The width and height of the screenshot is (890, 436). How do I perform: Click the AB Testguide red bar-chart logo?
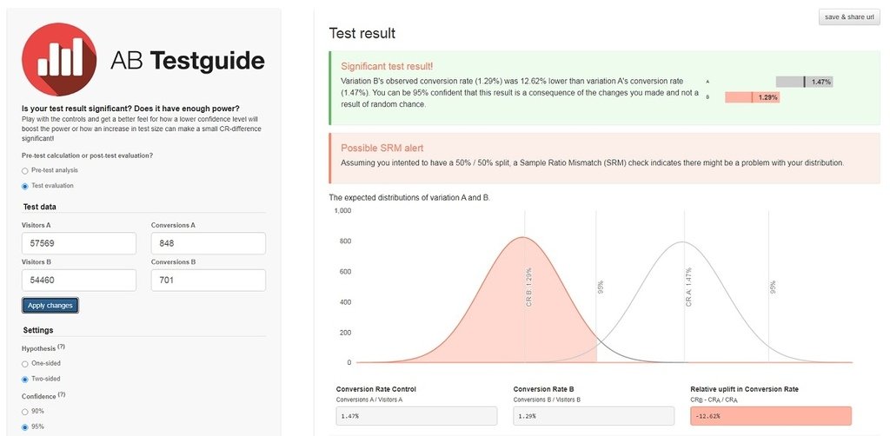click(x=59, y=60)
